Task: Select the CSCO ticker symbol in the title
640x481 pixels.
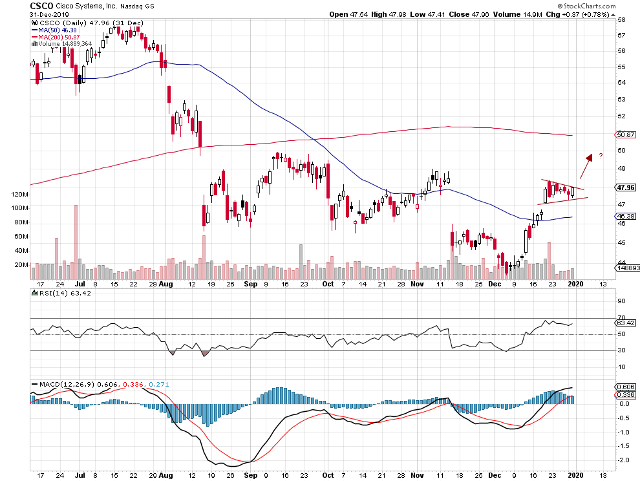Action: (41, 6)
